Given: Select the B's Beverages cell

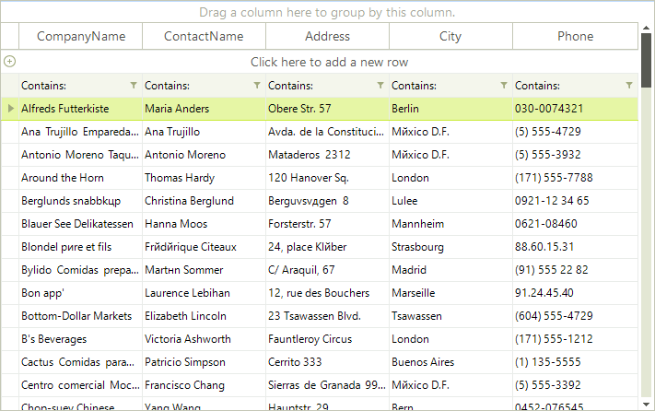Looking at the screenshot, I should 81,339.
